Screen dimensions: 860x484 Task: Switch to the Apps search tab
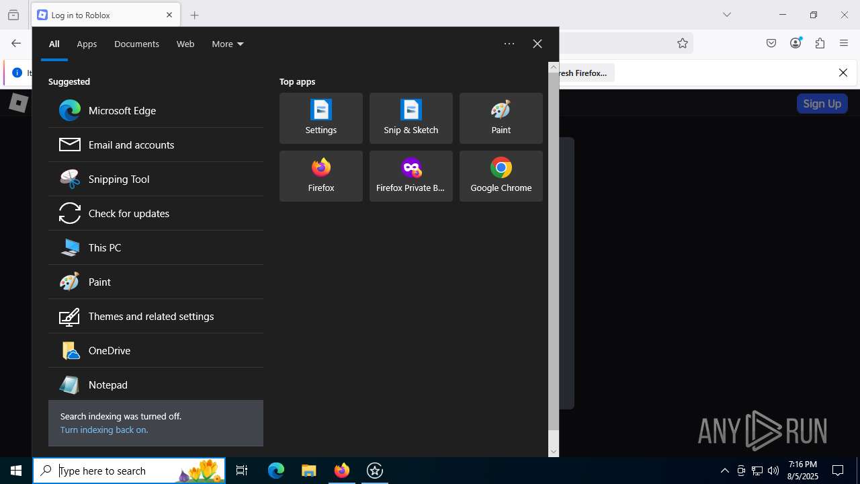(x=87, y=44)
